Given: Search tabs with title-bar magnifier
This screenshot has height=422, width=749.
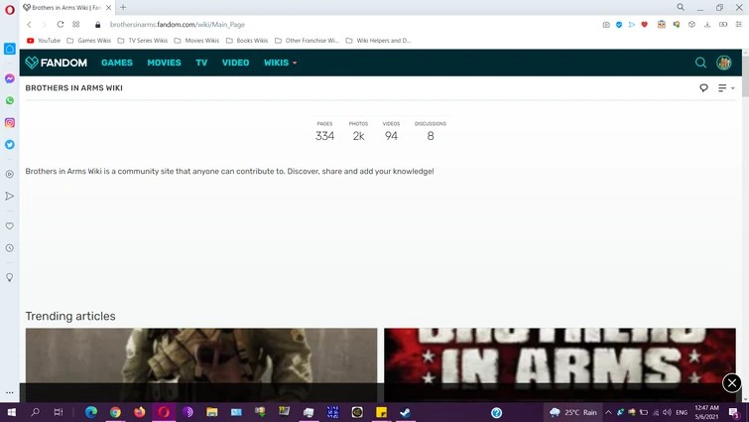Looking at the screenshot, I should tap(681, 7).
